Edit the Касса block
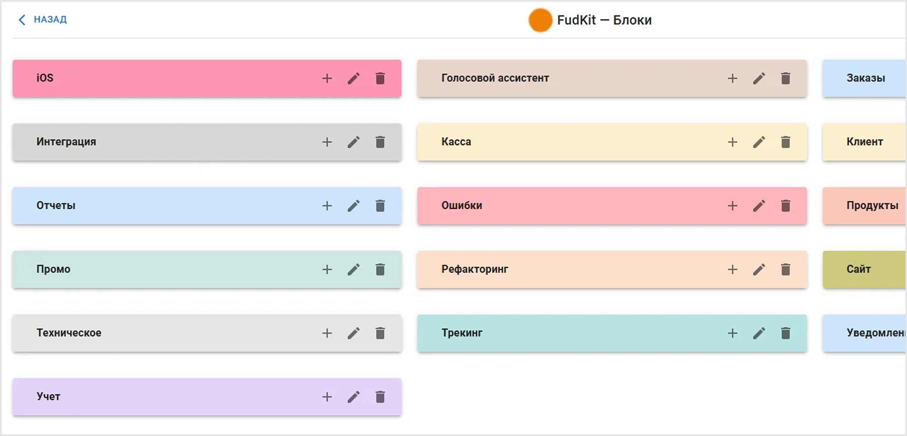This screenshot has height=436, width=907. pos(759,142)
